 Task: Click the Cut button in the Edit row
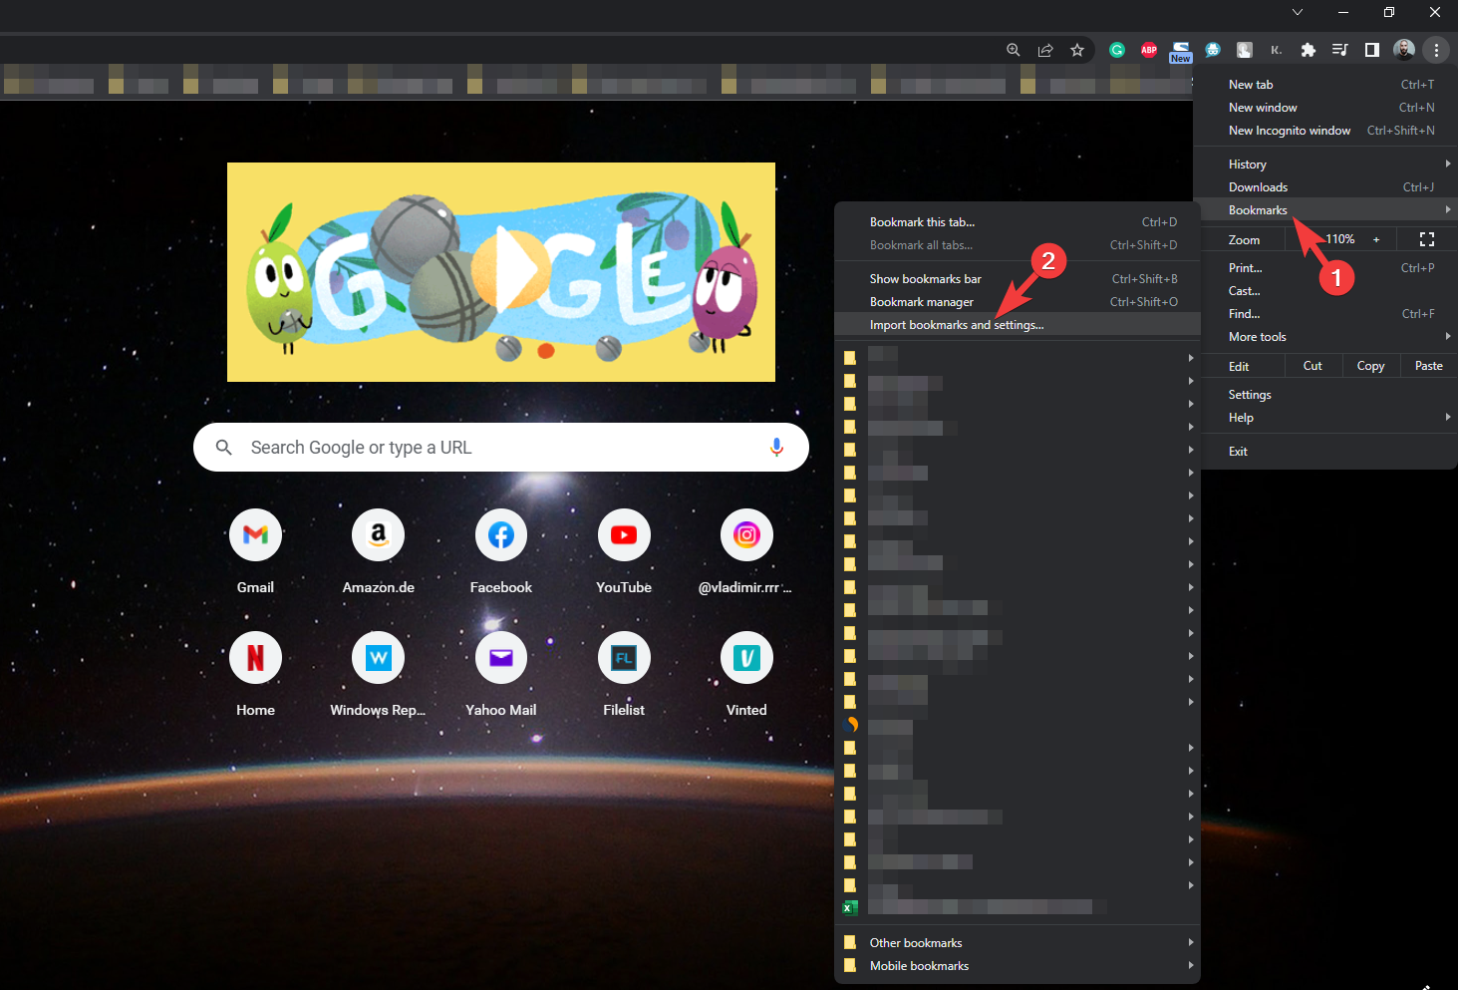pyautogui.click(x=1313, y=366)
